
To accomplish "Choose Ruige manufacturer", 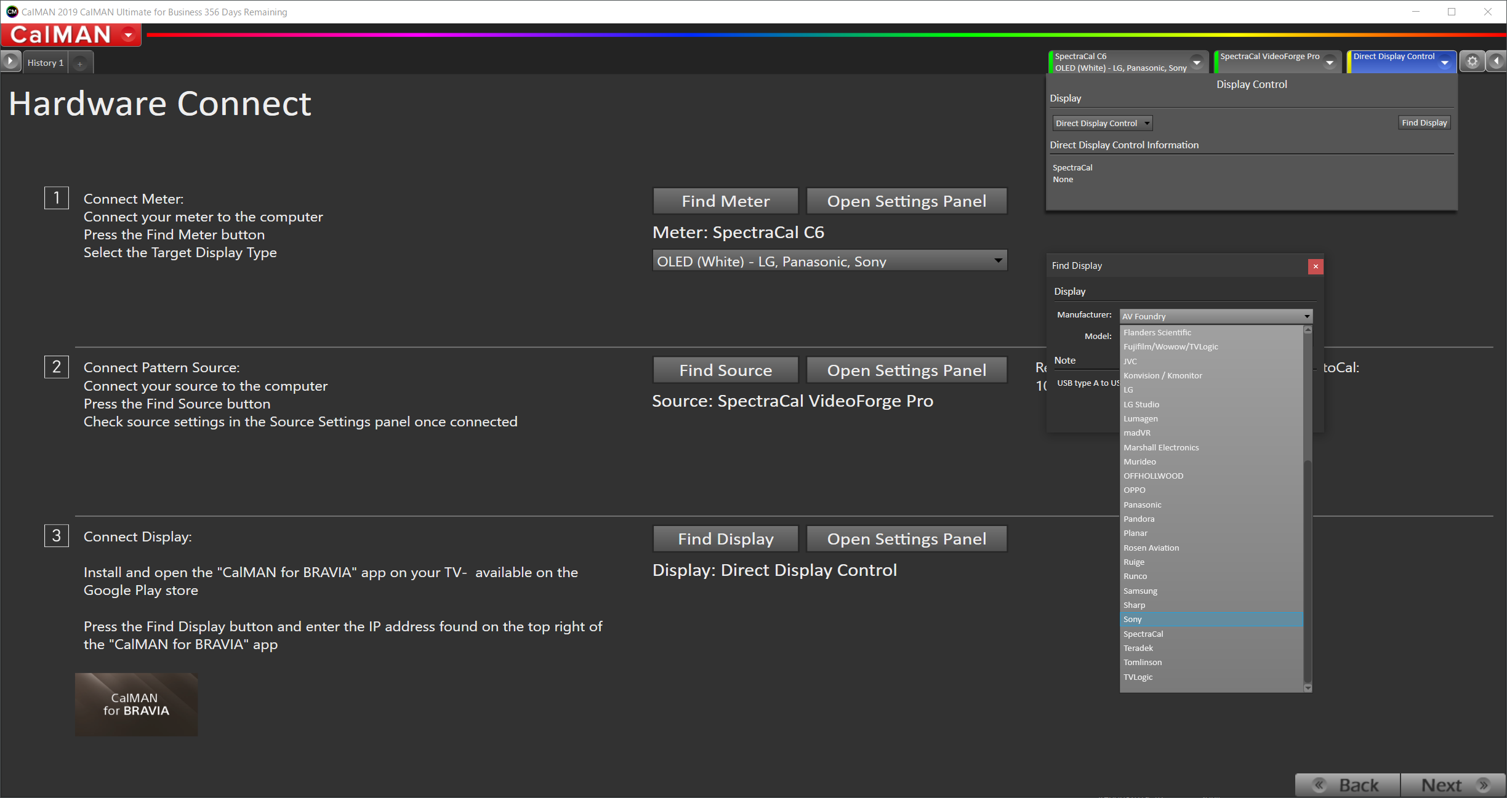I will pyautogui.click(x=1212, y=562).
